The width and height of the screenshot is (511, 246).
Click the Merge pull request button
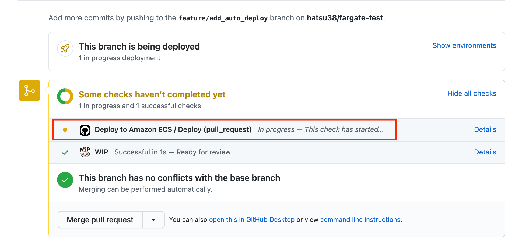click(100, 219)
